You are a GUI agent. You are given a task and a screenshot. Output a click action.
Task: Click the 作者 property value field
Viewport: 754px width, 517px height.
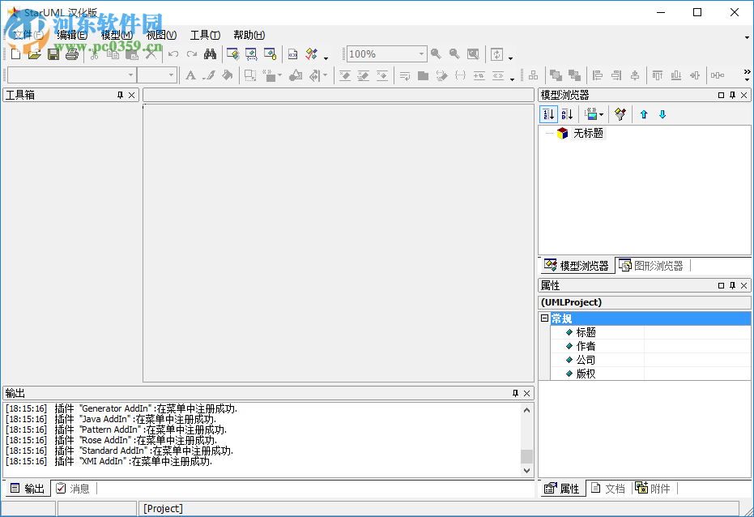pyautogui.click(x=696, y=346)
